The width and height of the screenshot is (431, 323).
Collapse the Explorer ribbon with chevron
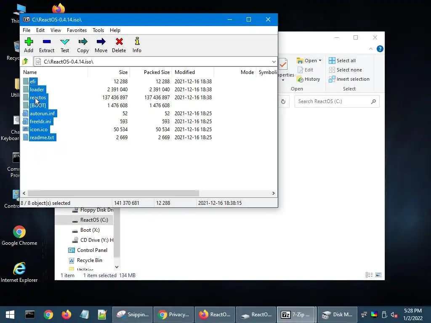(x=370, y=49)
